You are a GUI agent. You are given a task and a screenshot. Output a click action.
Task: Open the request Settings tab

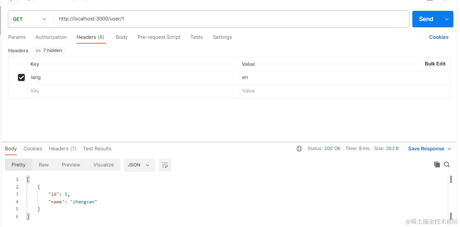(x=222, y=37)
